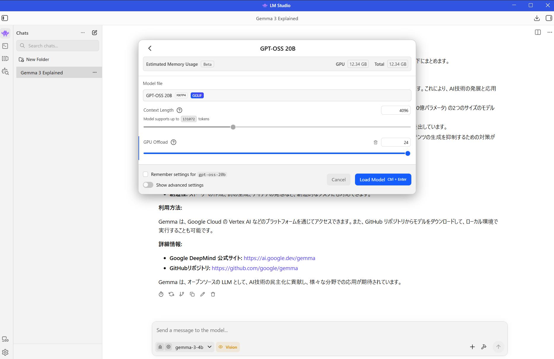Image resolution: width=554 pixels, height=359 pixels.
Task: Click New Folder in the chats list
Action: tap(37, 60)
